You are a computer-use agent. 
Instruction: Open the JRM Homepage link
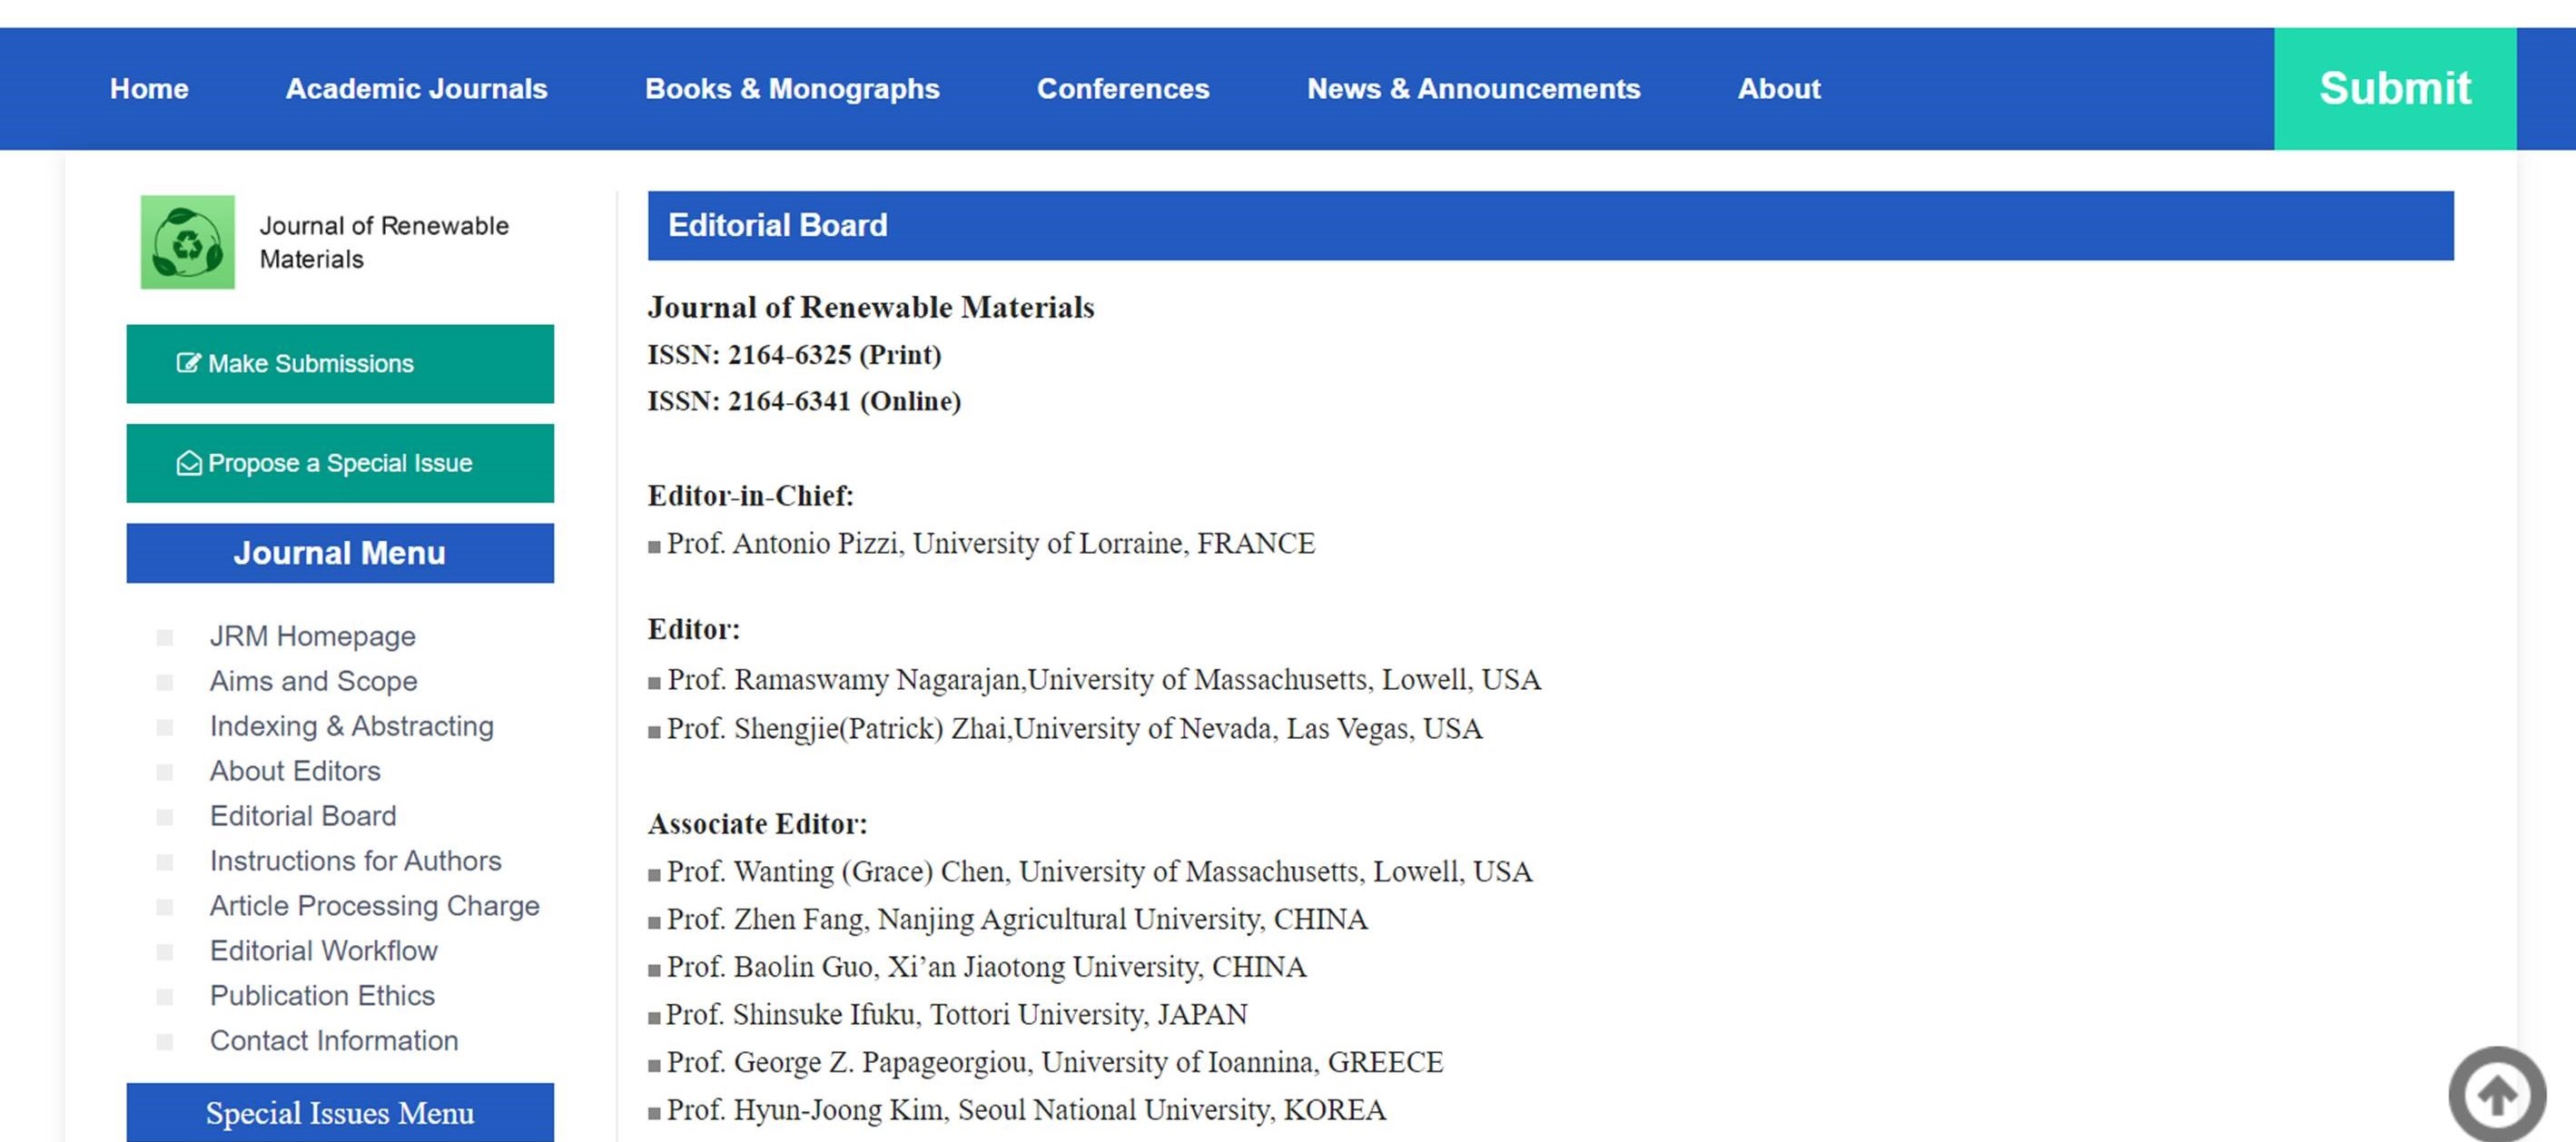pos(313,636)
